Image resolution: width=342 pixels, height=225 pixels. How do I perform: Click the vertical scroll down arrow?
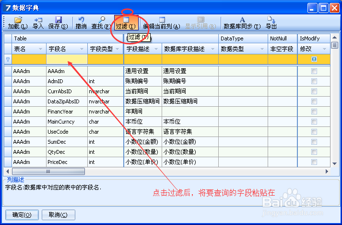[335, 163]
